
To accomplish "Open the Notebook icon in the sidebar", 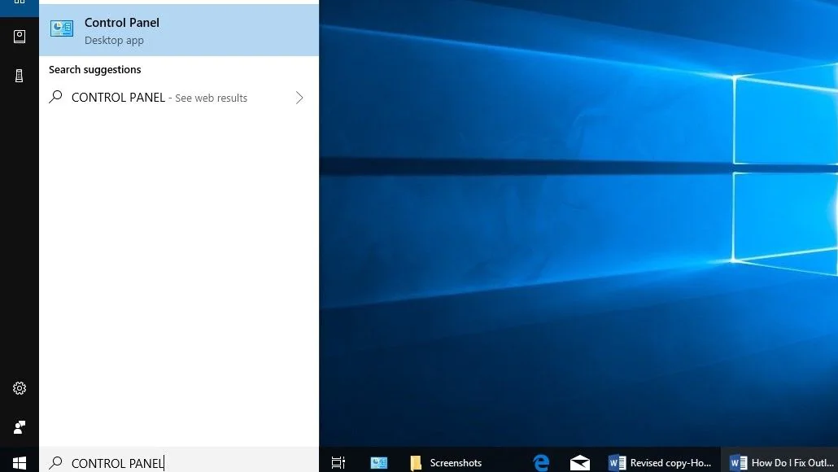I will click(20, 37).
